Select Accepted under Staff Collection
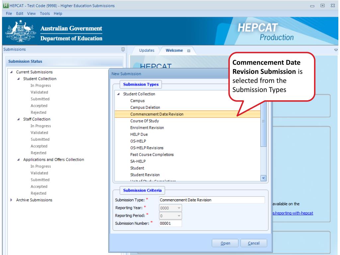340x255 pixels. point(39,146)
